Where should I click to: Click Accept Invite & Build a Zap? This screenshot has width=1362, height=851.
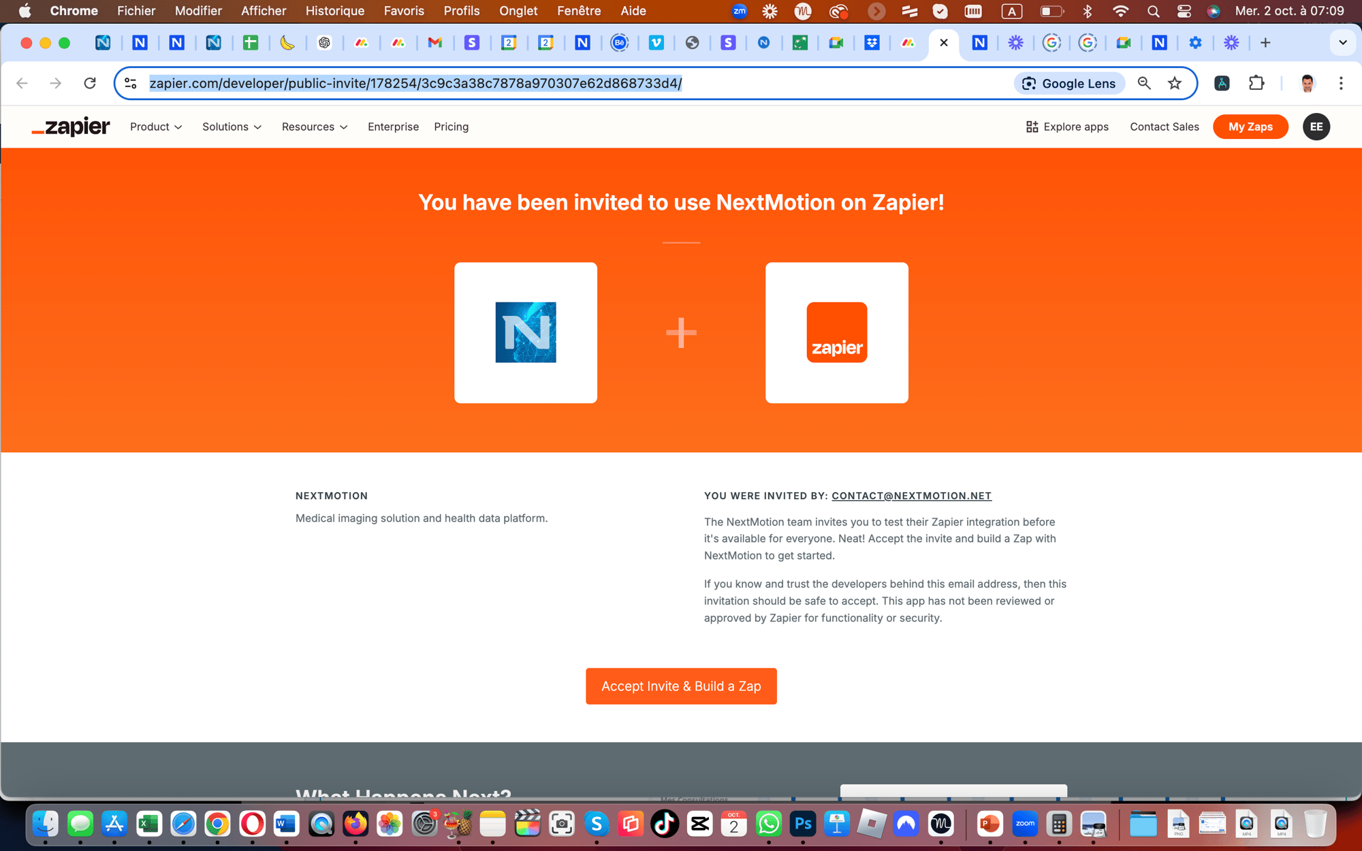pos(681,686)
